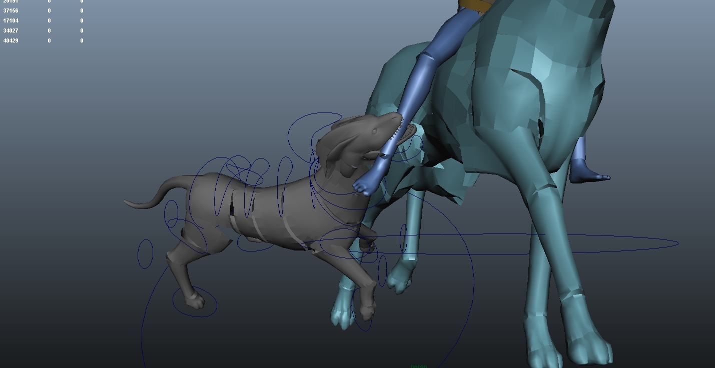The image size is (715, 368).
Task: Click the HUD value 34027
Action: tap(11, 30)
